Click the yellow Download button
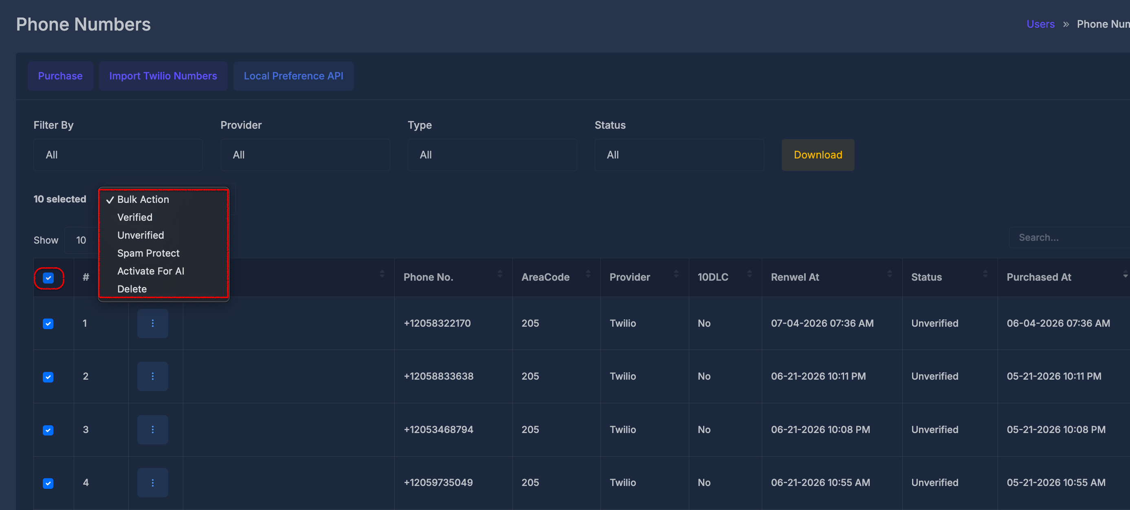The image size is (1130, 510). click(x=818, y=155)
